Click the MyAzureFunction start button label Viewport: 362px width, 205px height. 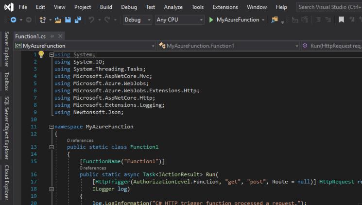[x=238, y=20]
